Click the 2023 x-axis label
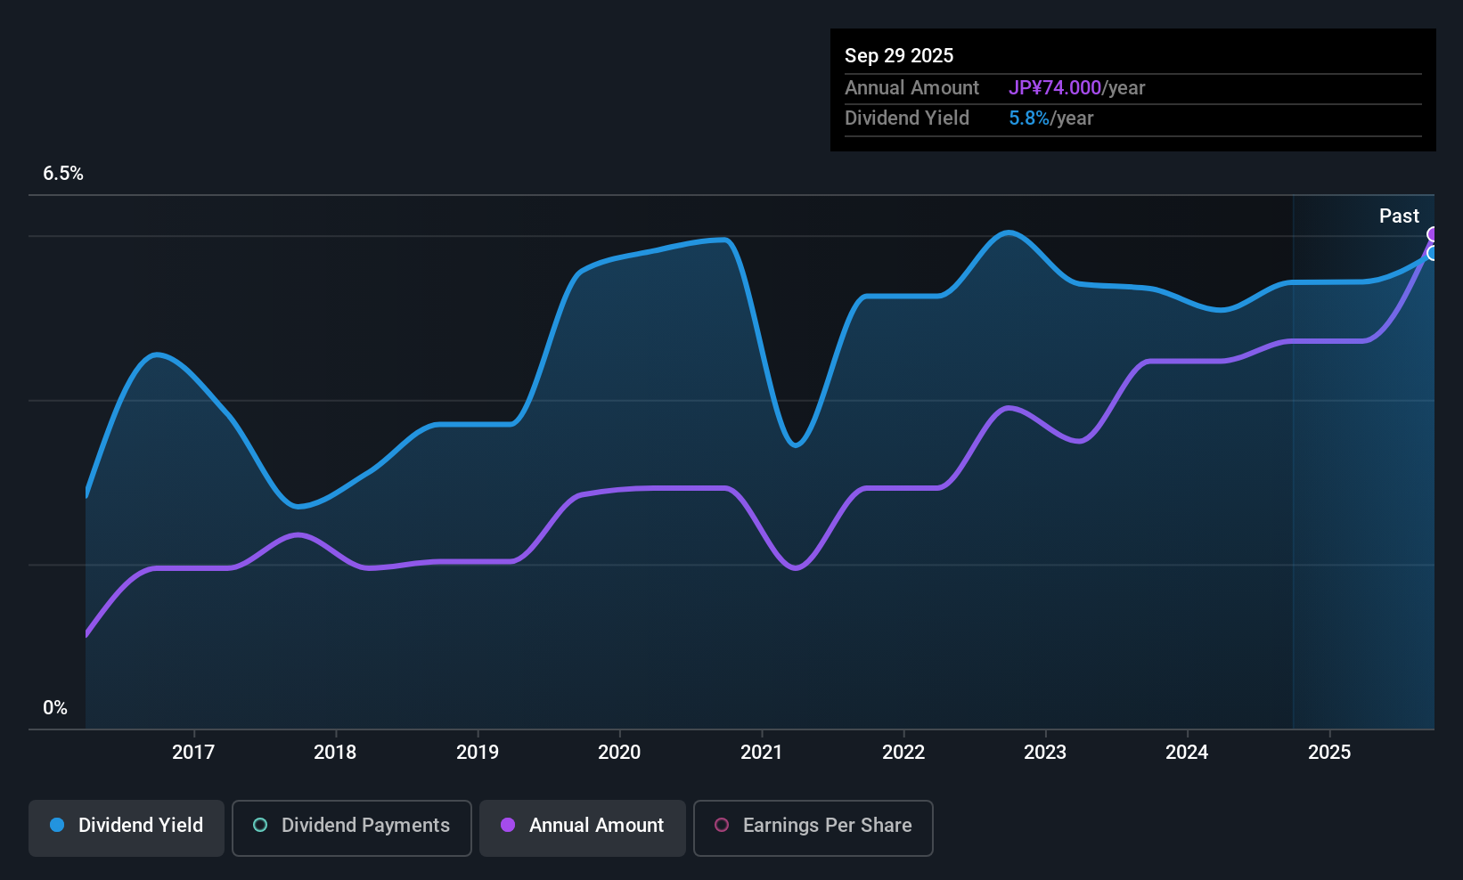 coord(1045,753)
